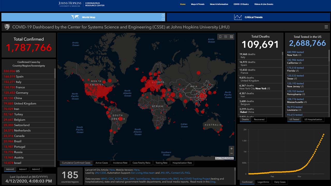Open the COVID-19 Basics menu
The image size is (331, 186).
(241, 4)
